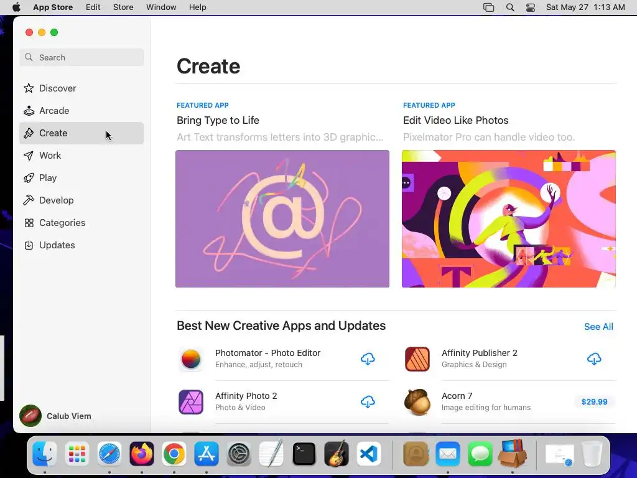Click the App Store Dock icon
The height and width of the screenshot is (478, 637).
tap(207, 454)
